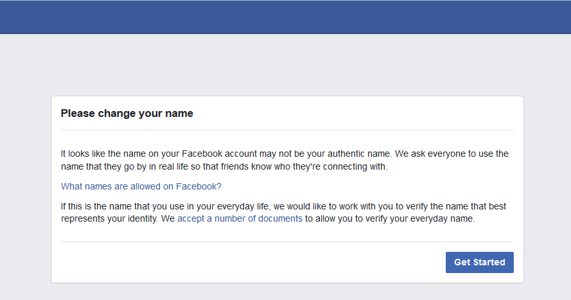Click the "Please change your name" heading
The image size is (571, 300).
point(127,114)
